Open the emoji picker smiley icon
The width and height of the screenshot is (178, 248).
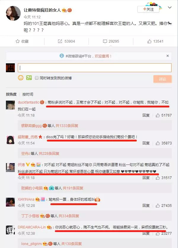(x=20, y=78)
